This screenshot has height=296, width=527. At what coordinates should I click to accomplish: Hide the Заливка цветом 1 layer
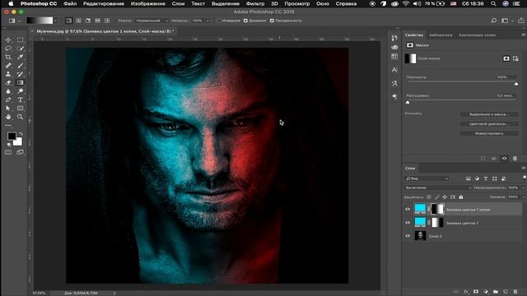tap(408, 223)
